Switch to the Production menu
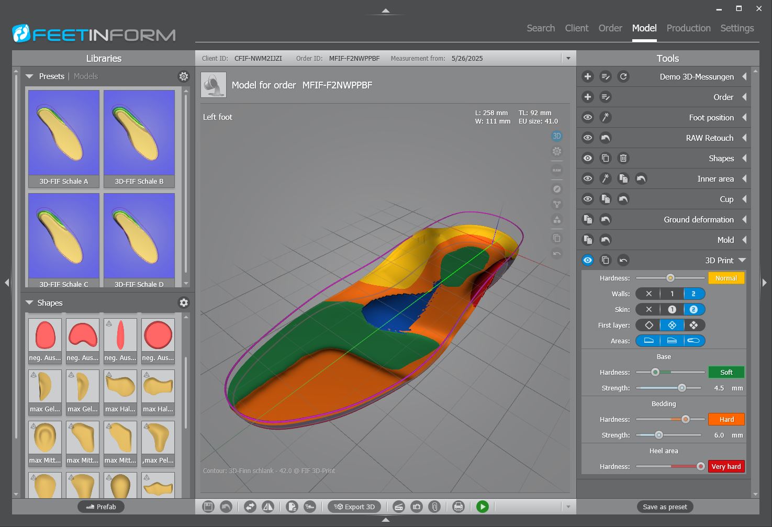The height and width of the screenshot is (527, 772). tap(688, 28)
